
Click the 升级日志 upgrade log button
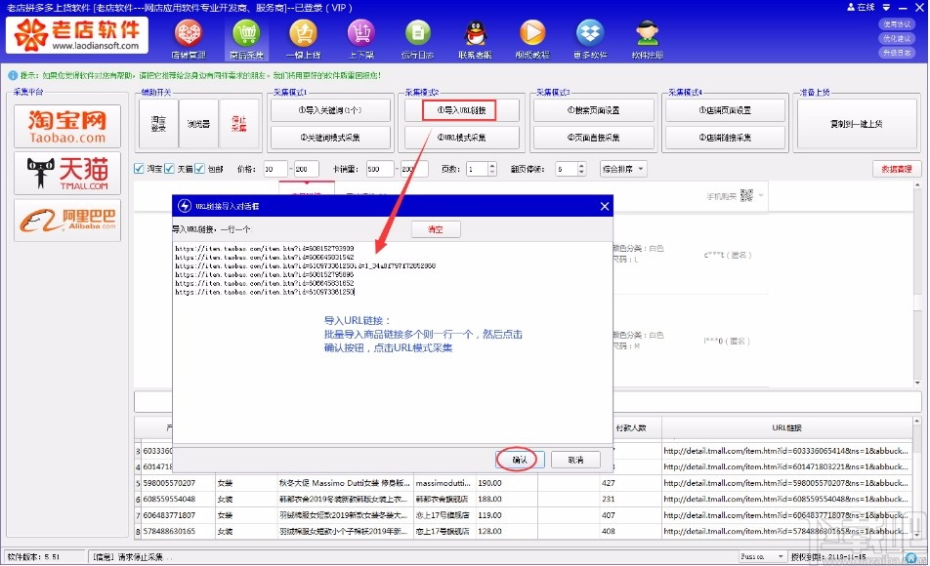click(x=897, y=53)
